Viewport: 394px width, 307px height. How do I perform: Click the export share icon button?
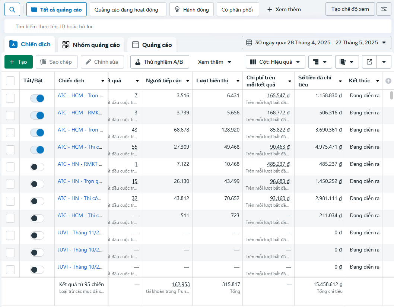369,62
